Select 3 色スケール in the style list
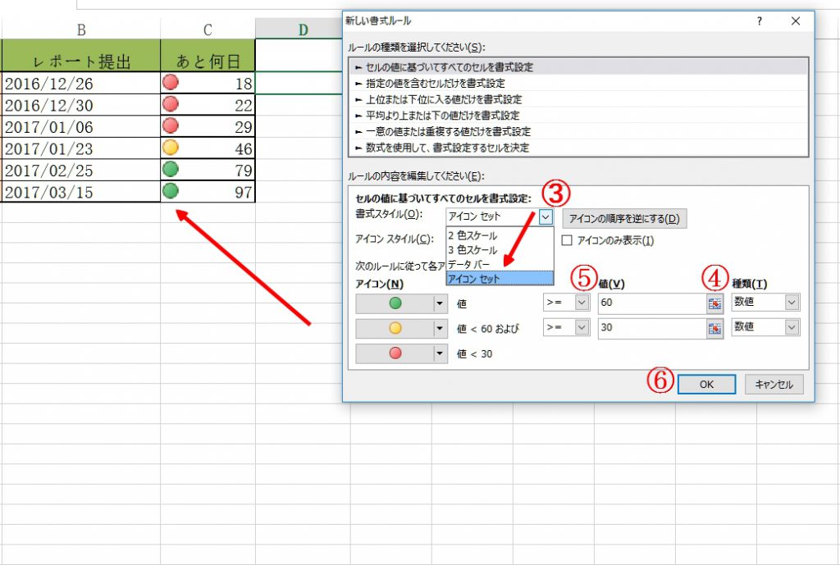The image size is (840, 565). click(472, 249)
